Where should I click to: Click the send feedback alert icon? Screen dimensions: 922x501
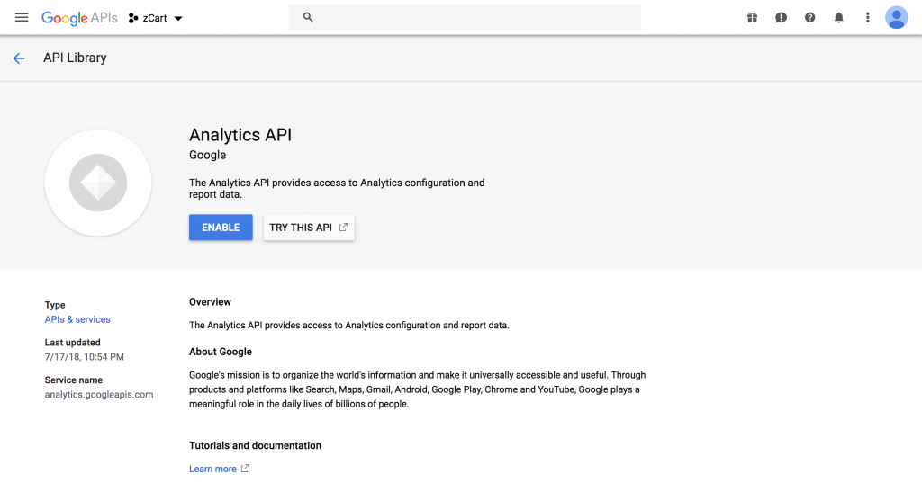[x=781, y=18]
